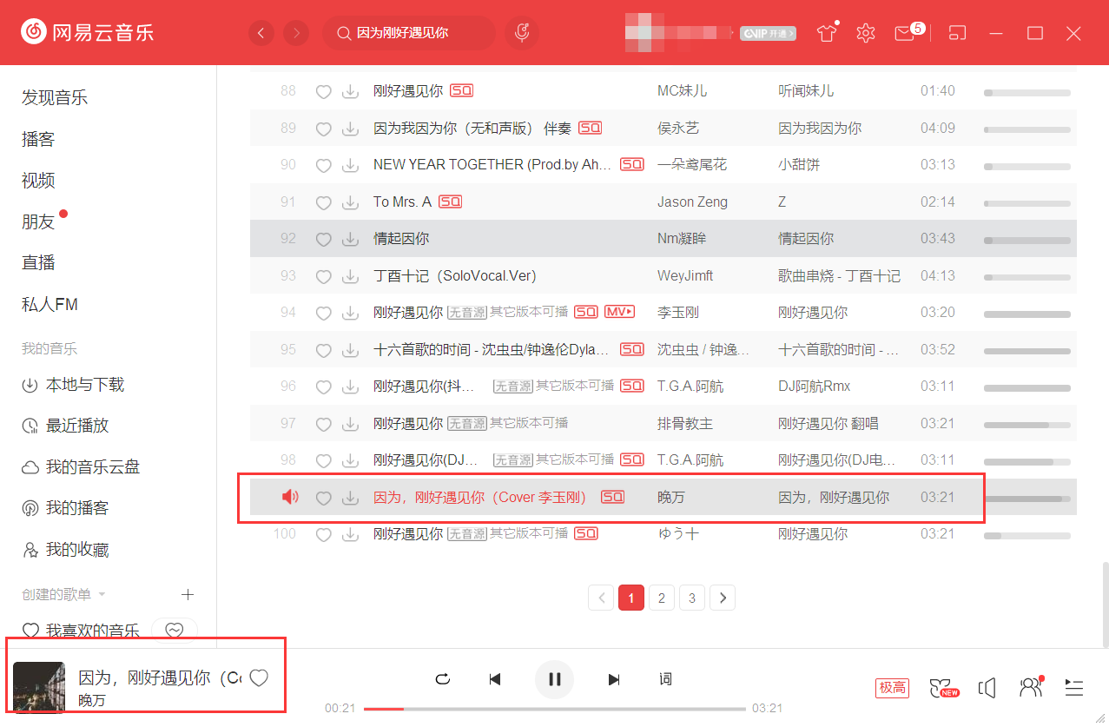Open 我的音乐云盘 in sidebar
This screenshot has width=1109, height=727.
(x=81, y=467)
